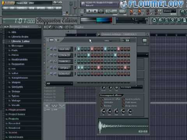Toggle mute LED of fourth channel
The height and width of the screenshot is (140, 187).
(48, 68)
